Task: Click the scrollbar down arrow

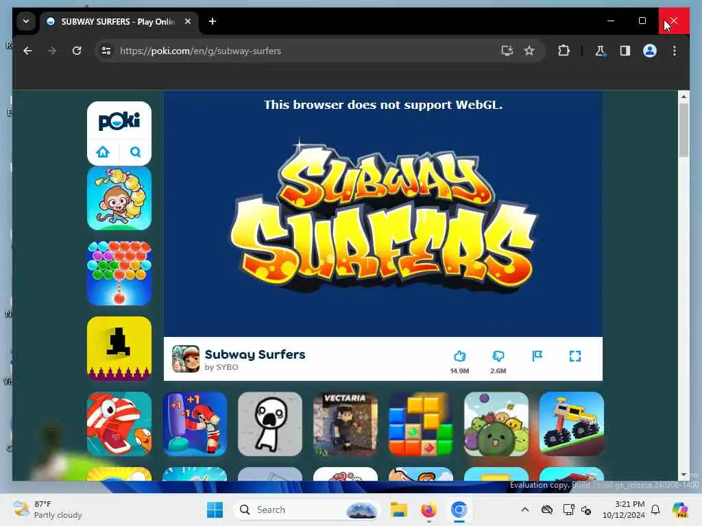Action: click(x=683, y=475)
